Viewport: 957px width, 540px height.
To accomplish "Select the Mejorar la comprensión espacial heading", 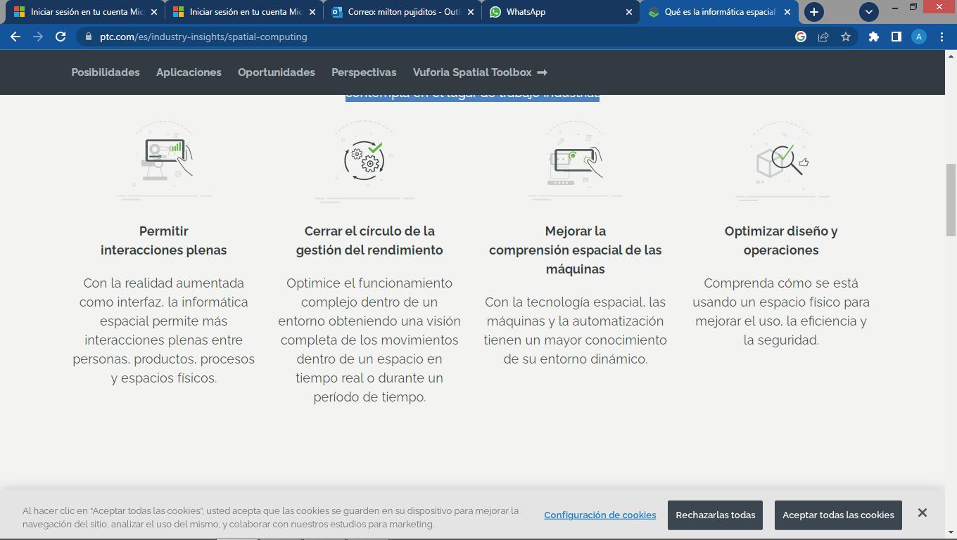I will pyautogui.click(x=576, y=250).
